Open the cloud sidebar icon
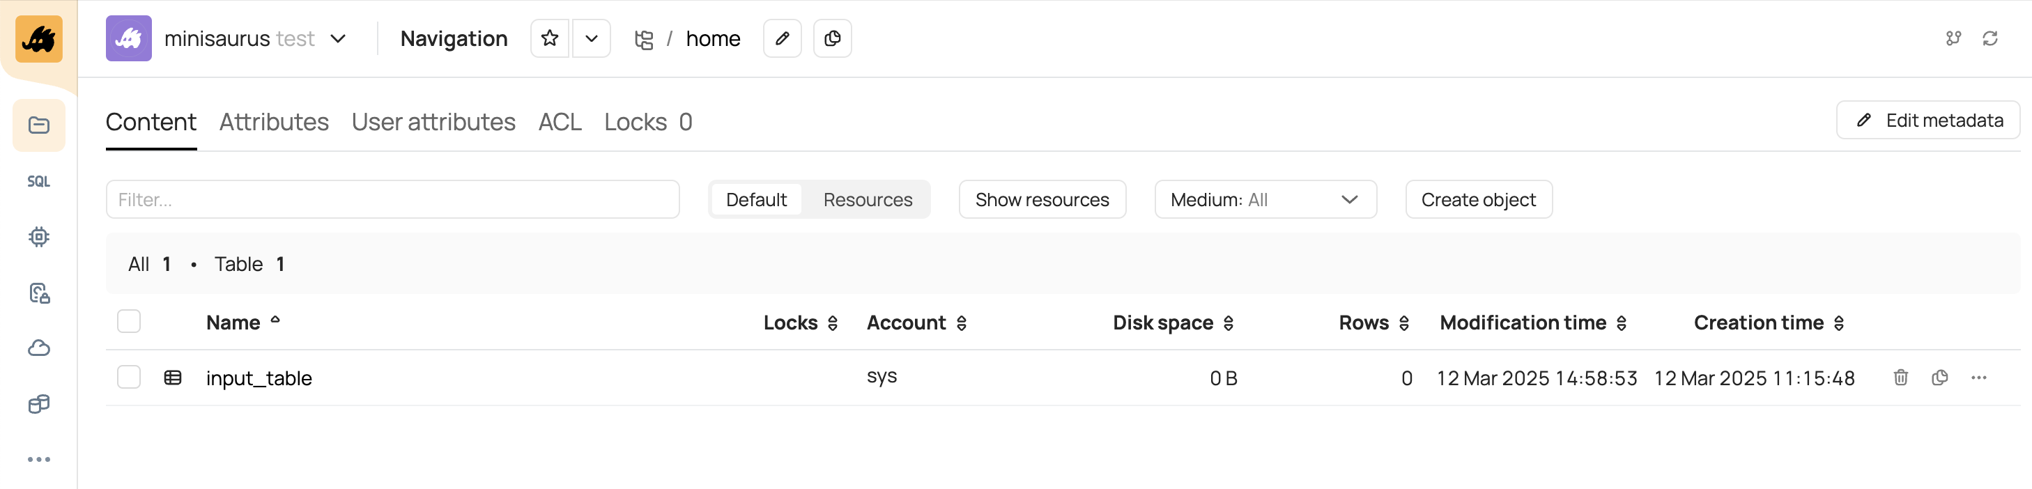Viewport: 2032px width, 489px height. (x=38, y=348)
